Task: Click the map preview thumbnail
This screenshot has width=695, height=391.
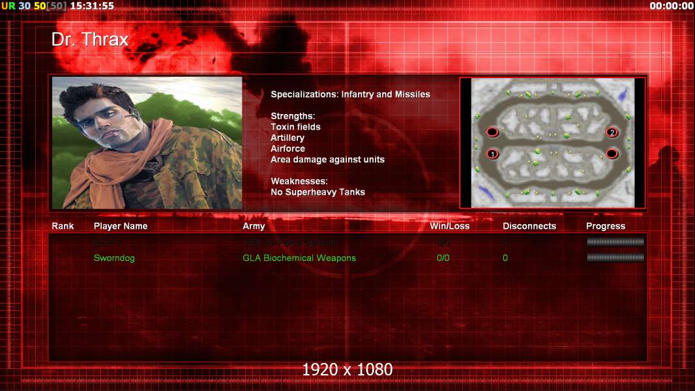Action: click(x=553, y=143)
